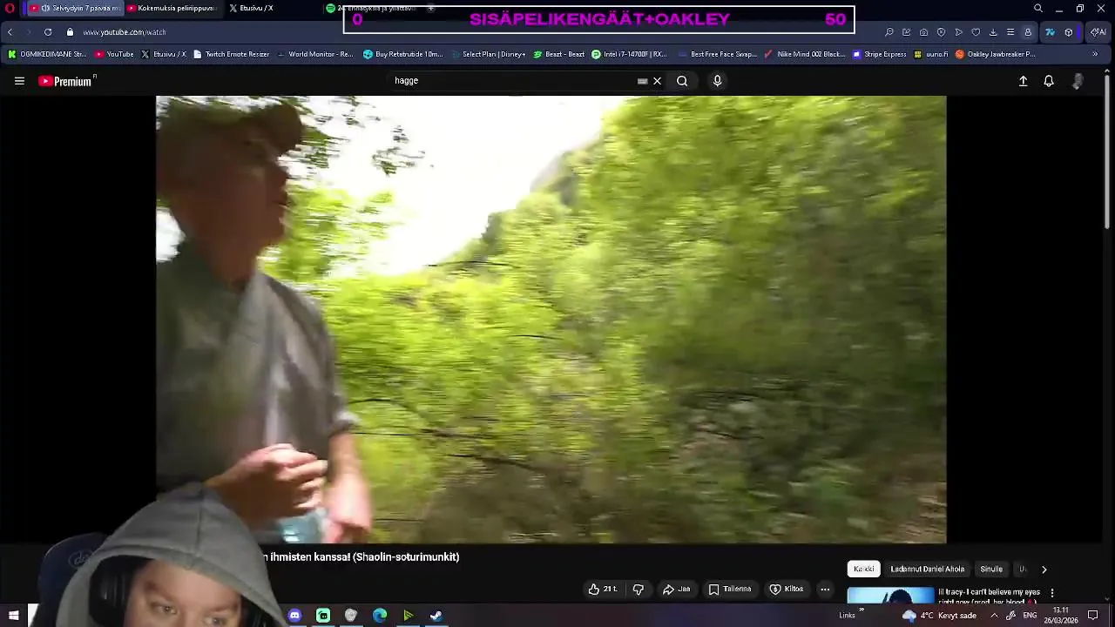Image resolution: width=1115 pixels, height=627 pixels.
Task: Open the YouTube notifications bell
Action: (x=1049, y=81)
